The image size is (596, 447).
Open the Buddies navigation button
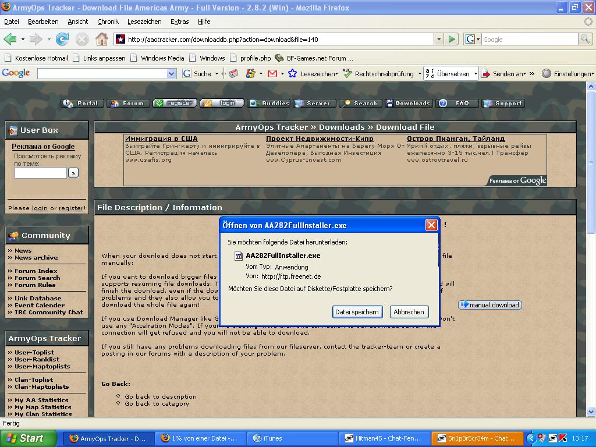(268, 104)
